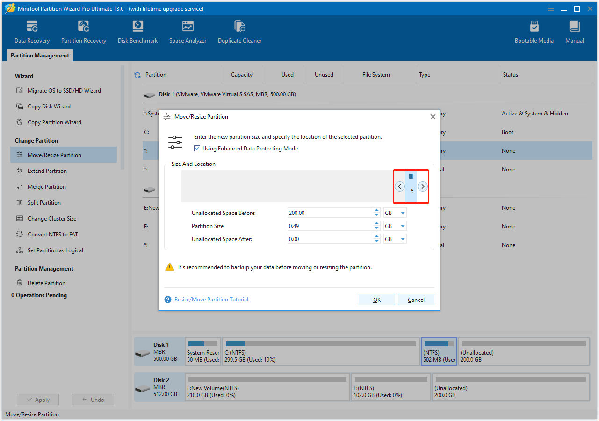599x421 pixels.
Task: Click the Set Partition as Logical icon
Action: [20, 250]
